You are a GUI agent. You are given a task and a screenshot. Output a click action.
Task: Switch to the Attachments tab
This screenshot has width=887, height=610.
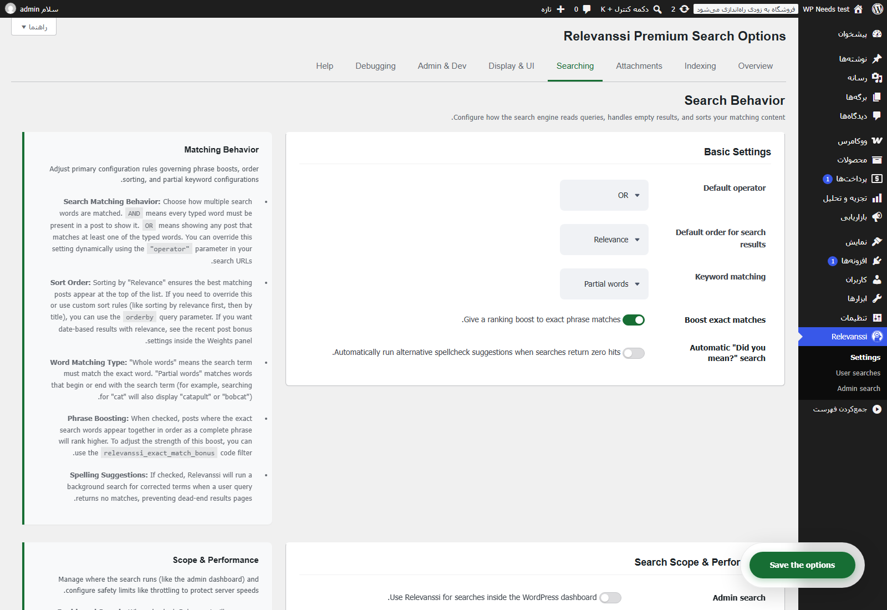[x=639, y=66]
